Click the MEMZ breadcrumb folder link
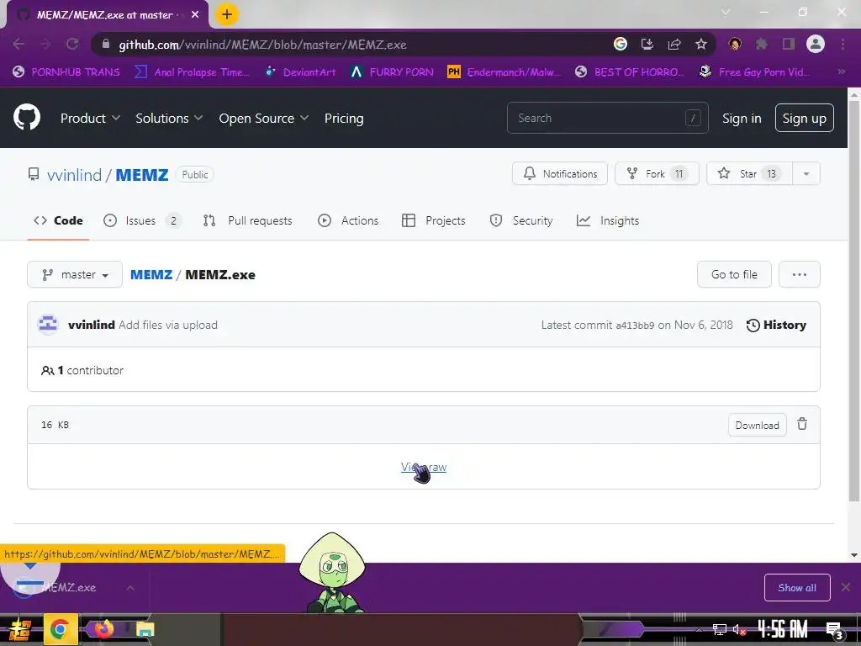861x646 pixels. coord(151,275)
